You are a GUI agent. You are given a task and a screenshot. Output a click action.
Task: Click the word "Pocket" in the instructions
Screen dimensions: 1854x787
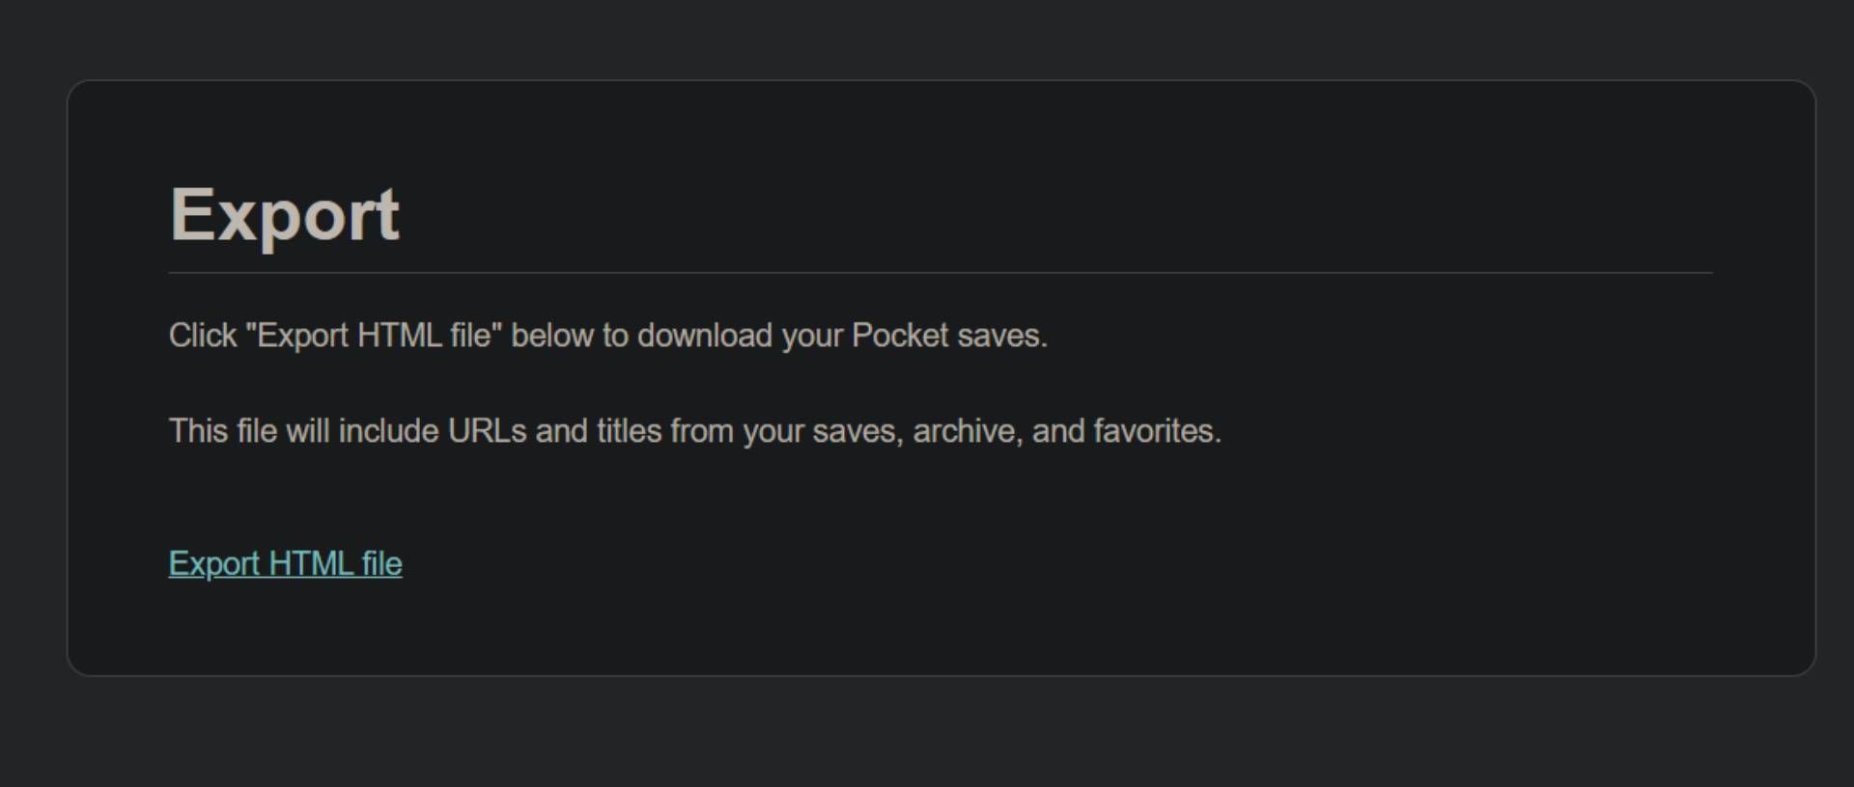point(900,336)
